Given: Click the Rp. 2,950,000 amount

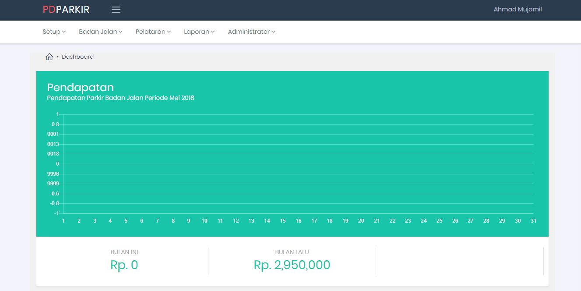Looking at the screenshot, I should [292, 265].
